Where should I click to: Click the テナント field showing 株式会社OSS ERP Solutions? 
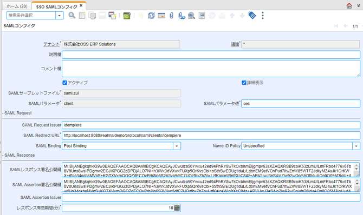pyautogui.click(x=121, y=44)
